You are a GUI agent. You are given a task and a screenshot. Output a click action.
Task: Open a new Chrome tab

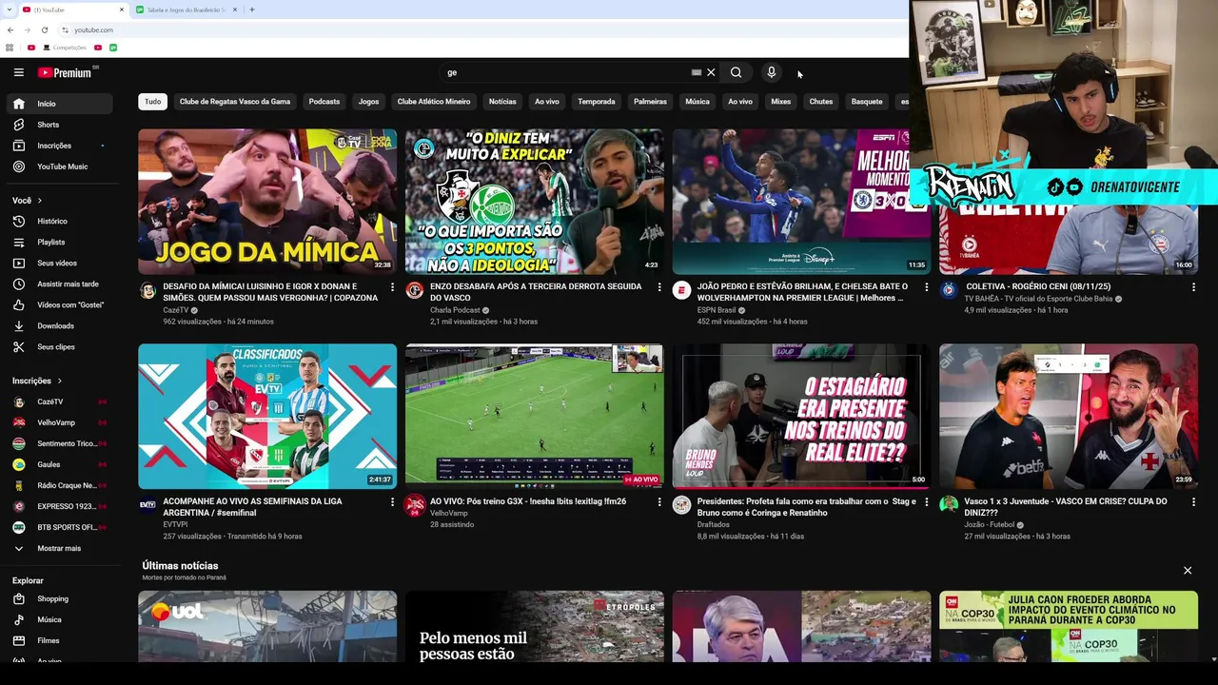point(251,10)
